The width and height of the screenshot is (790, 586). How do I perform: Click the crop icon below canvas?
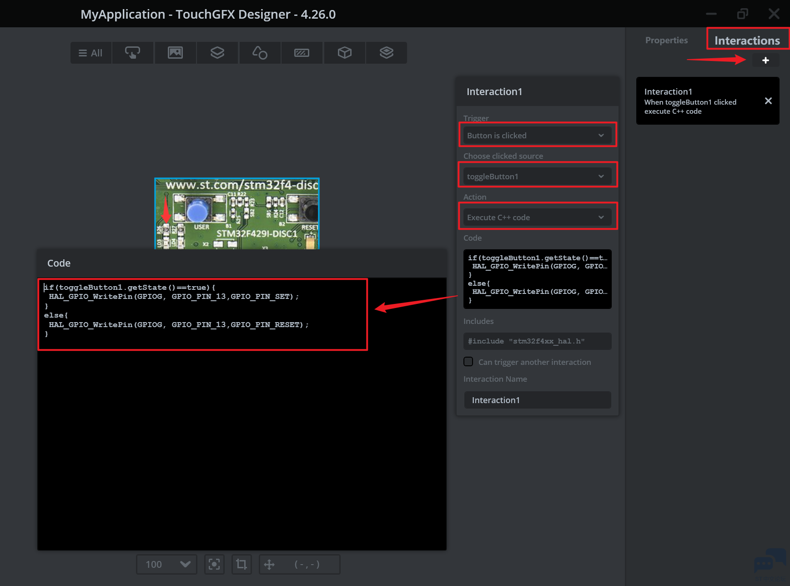click(x=242, y=565)
